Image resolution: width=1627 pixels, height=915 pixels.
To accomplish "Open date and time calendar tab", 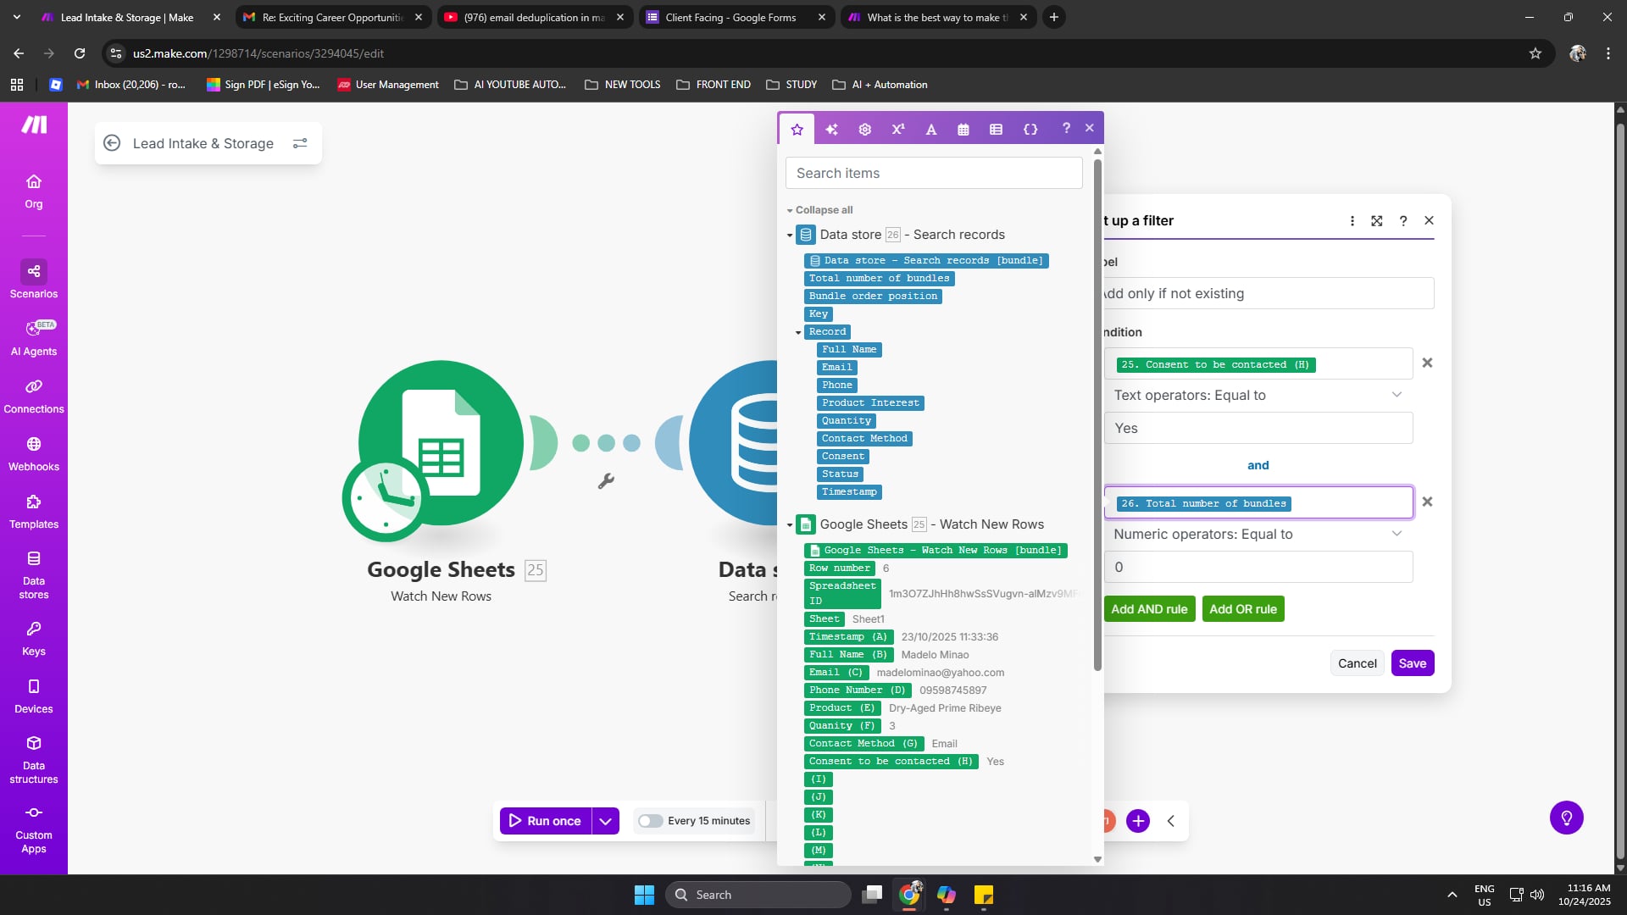I will coord(963,129).
